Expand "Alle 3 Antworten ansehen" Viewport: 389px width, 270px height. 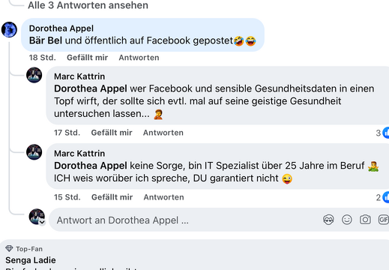point(88,5)
